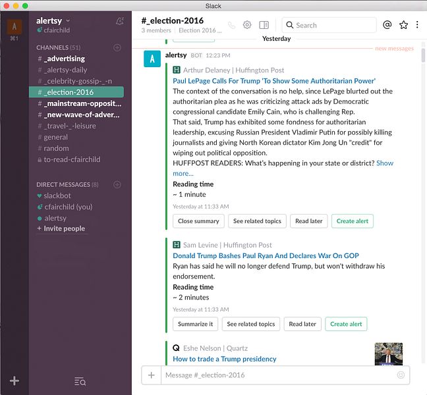Open the #_celebrity-gossip channel
427x395 pixels.
pos(76,81)
